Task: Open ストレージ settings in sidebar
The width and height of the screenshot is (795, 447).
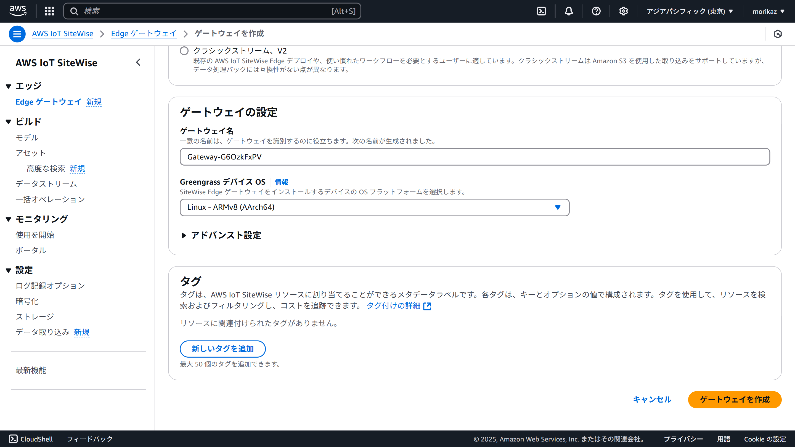Action: pos(35,316)
